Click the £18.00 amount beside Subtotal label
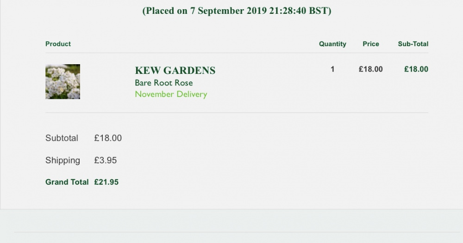463x243 pixels. [x=108, y=138]
